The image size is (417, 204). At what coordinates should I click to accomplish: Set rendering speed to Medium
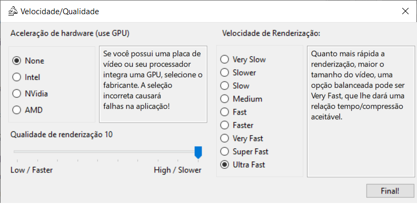coord(241,99)
